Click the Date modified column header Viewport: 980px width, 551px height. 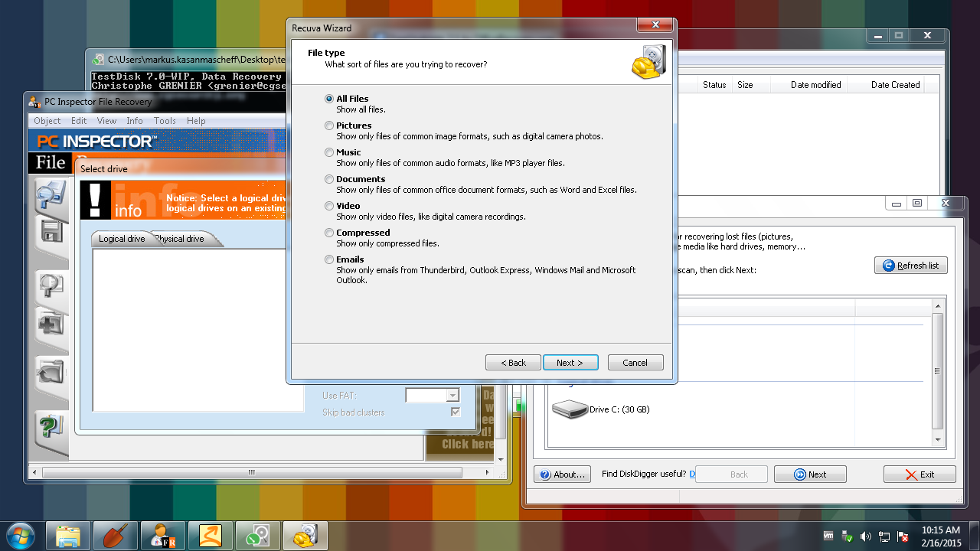click(x=815, y=85)
